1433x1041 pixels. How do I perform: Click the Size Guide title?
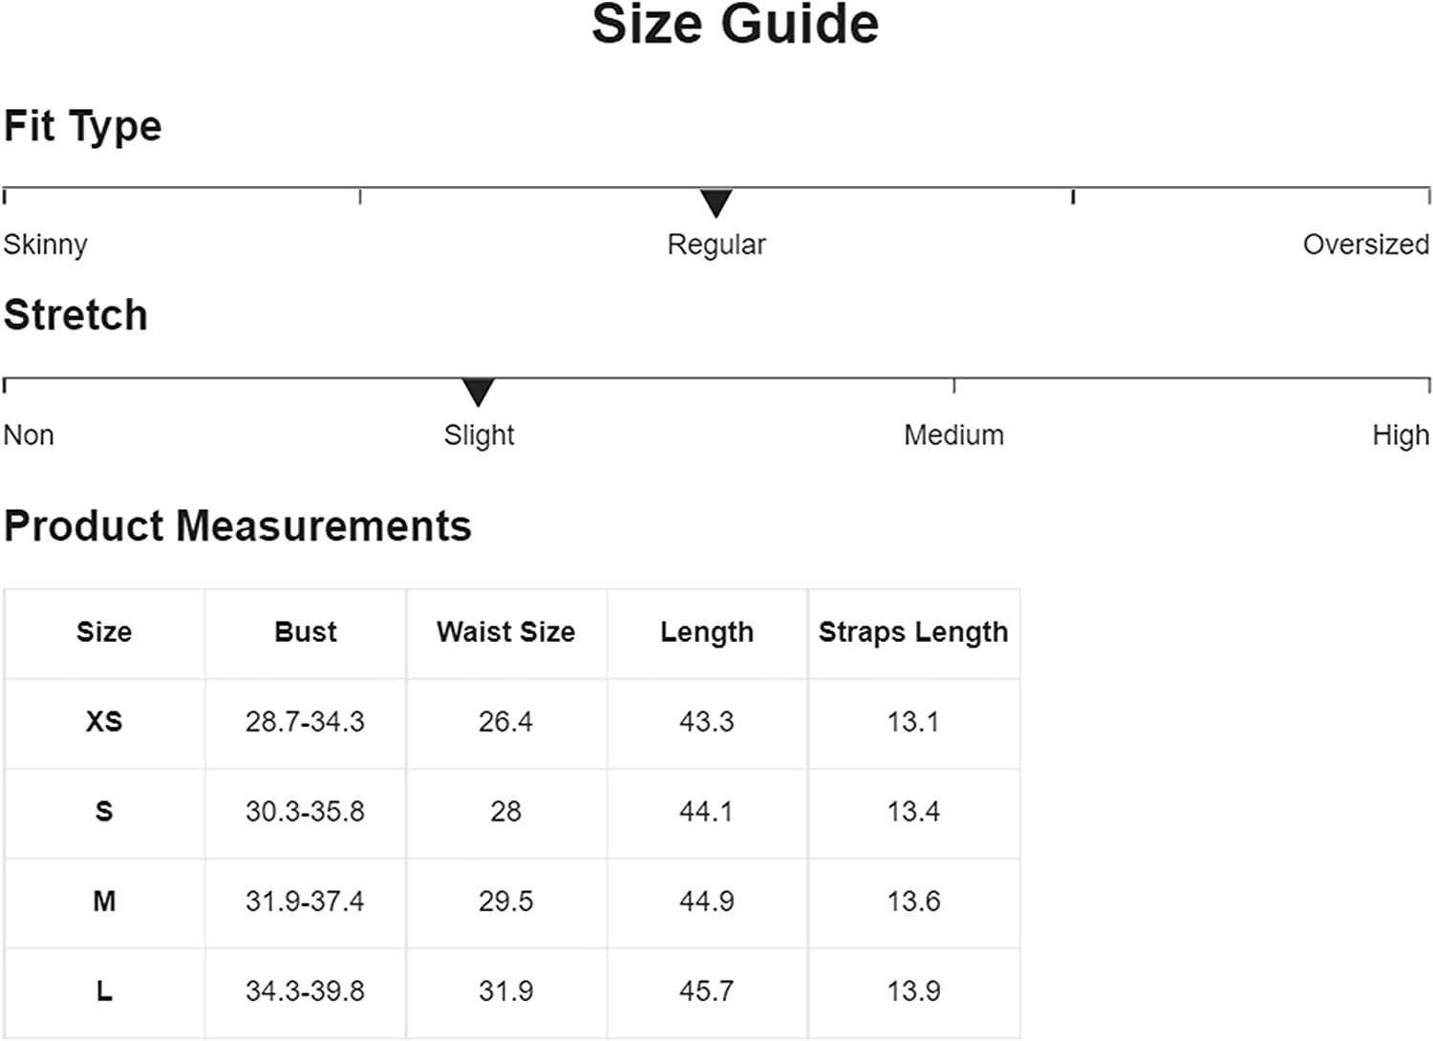pyautogui.click(x=735, y=25)
